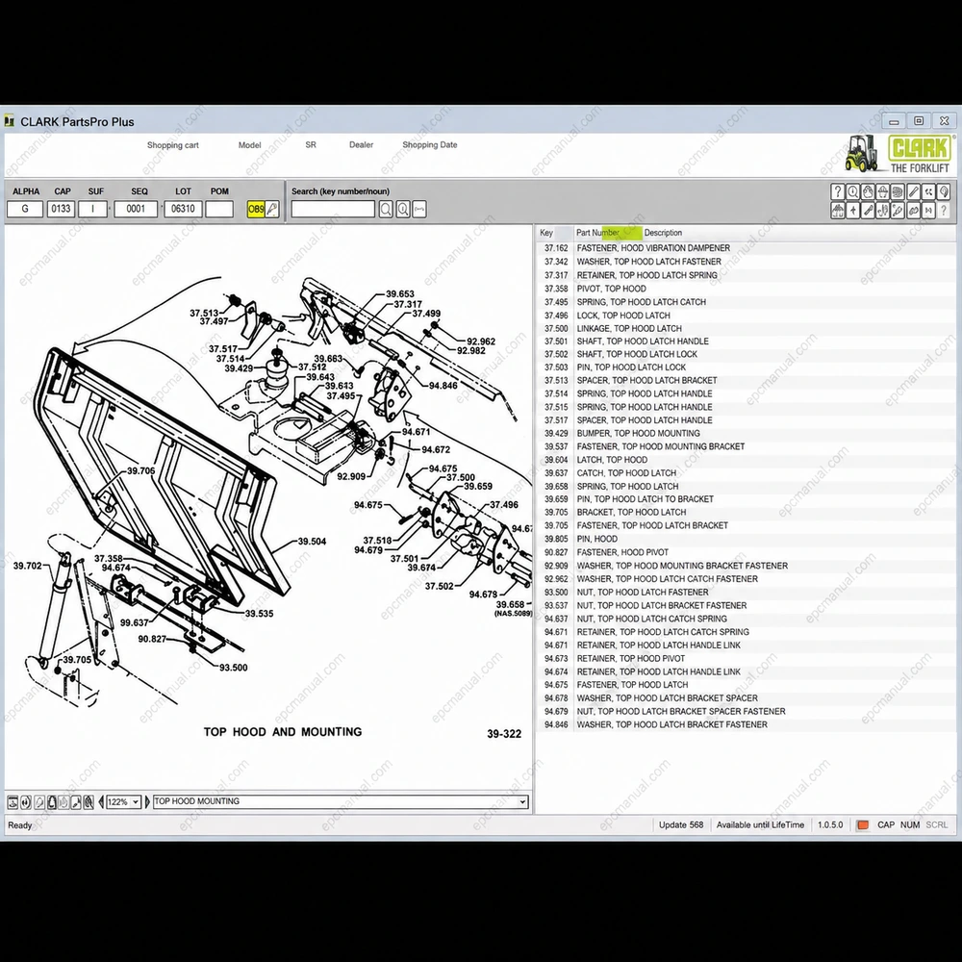Select row FASTENER, HOOD VIBRATION DAMPENER
The image size is (962, 962).
(747, 248)
